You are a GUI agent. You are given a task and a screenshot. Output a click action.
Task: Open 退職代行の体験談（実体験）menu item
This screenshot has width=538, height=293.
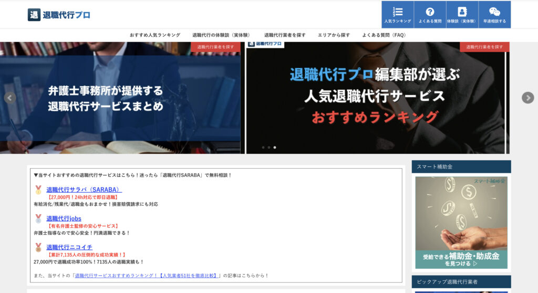(222, 35)
